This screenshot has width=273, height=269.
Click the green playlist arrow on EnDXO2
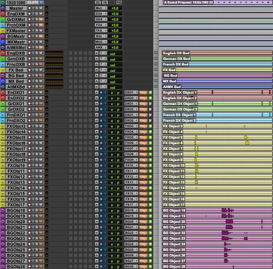tap(150, 98)
